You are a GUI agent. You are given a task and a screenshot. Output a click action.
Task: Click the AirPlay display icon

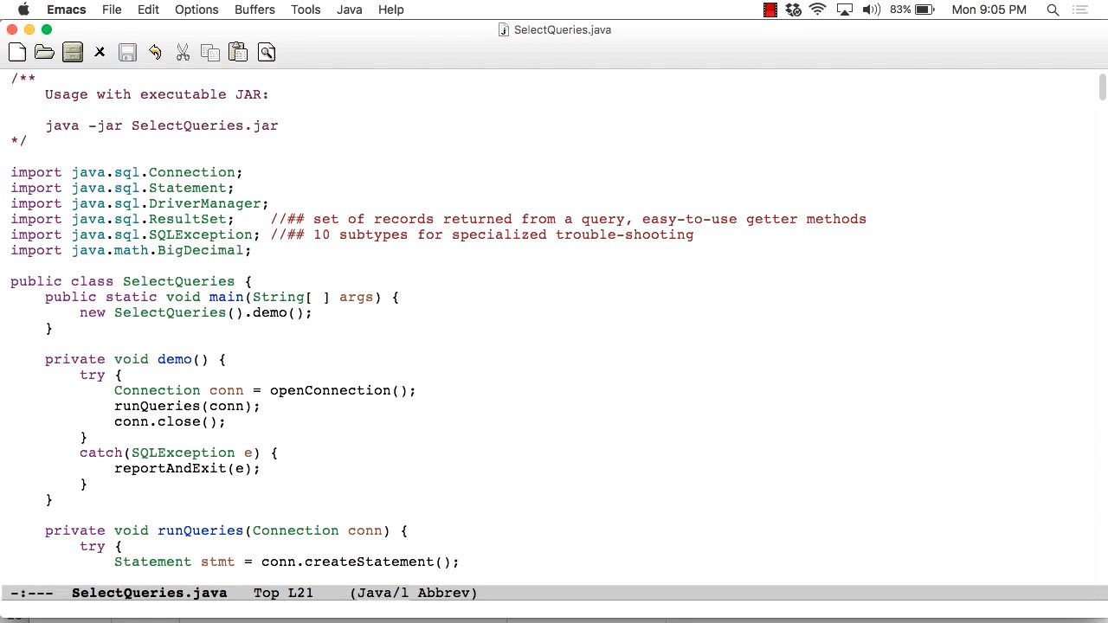pyautogui.click(x=846, y=10)
